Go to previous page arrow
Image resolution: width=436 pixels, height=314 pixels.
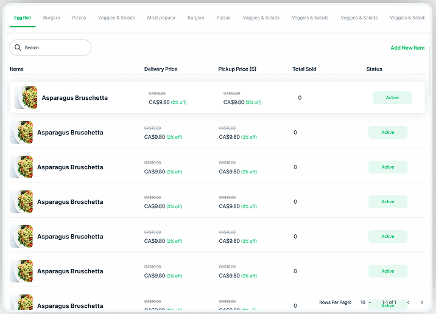pos(409,302)
